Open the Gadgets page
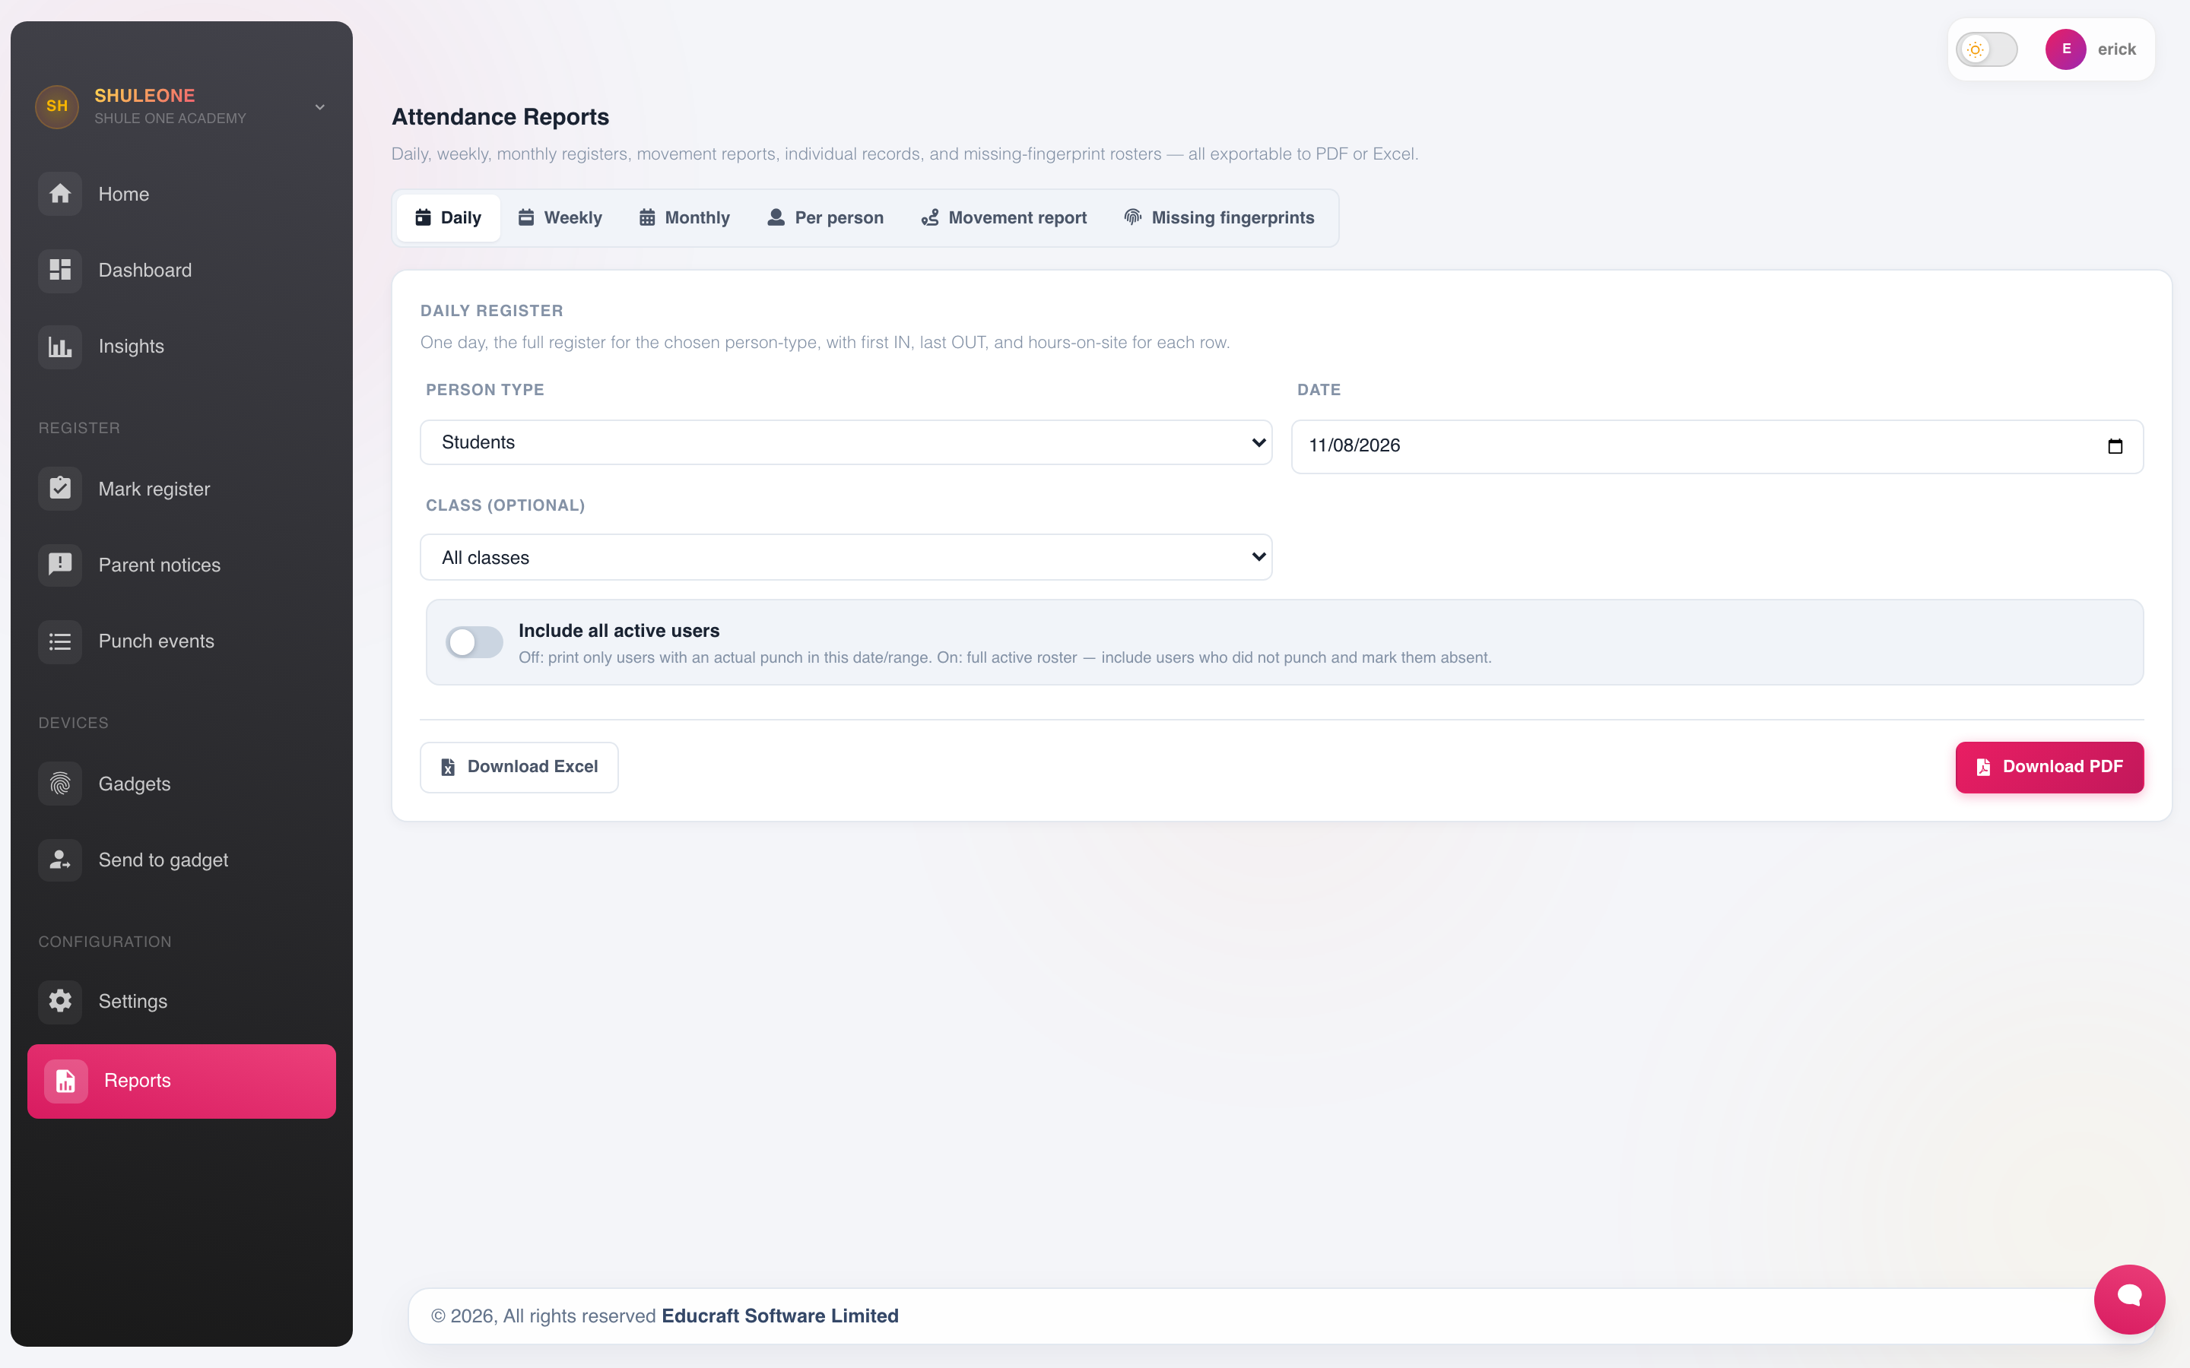Viewport: 2190px width, 1368px height. [181, 784]
